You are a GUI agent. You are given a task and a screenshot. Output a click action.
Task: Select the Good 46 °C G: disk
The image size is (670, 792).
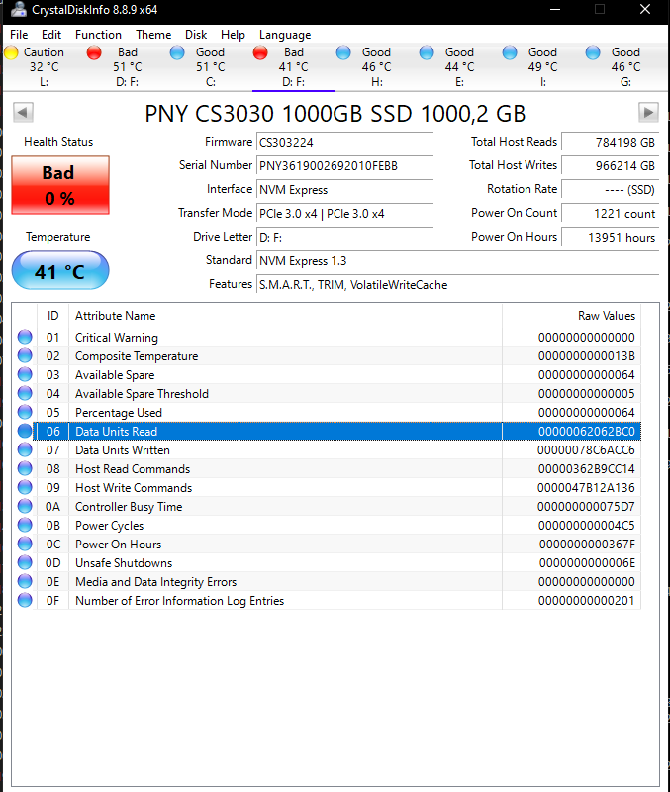(626, 66)
